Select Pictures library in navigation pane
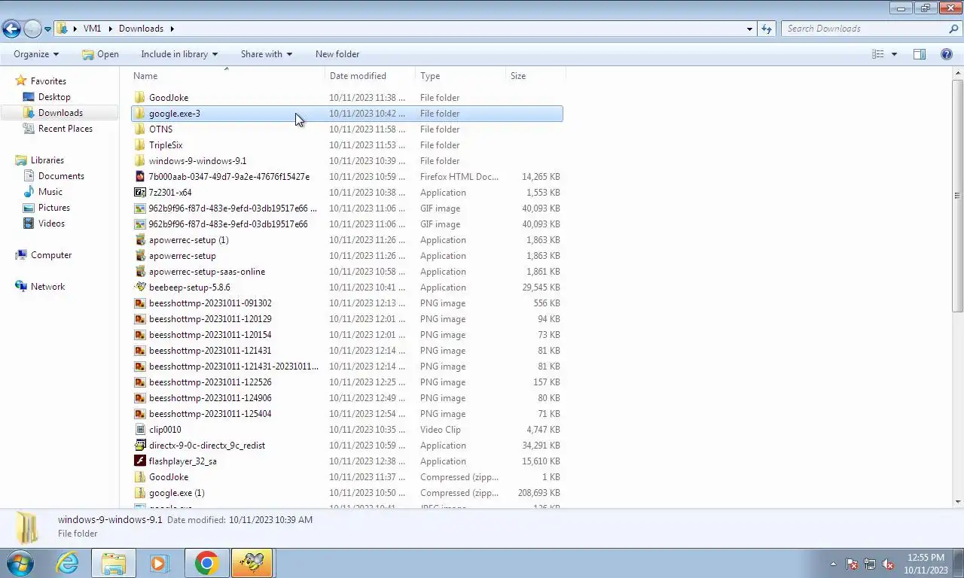This screenshot has height=578, width=964. [54, 208]
